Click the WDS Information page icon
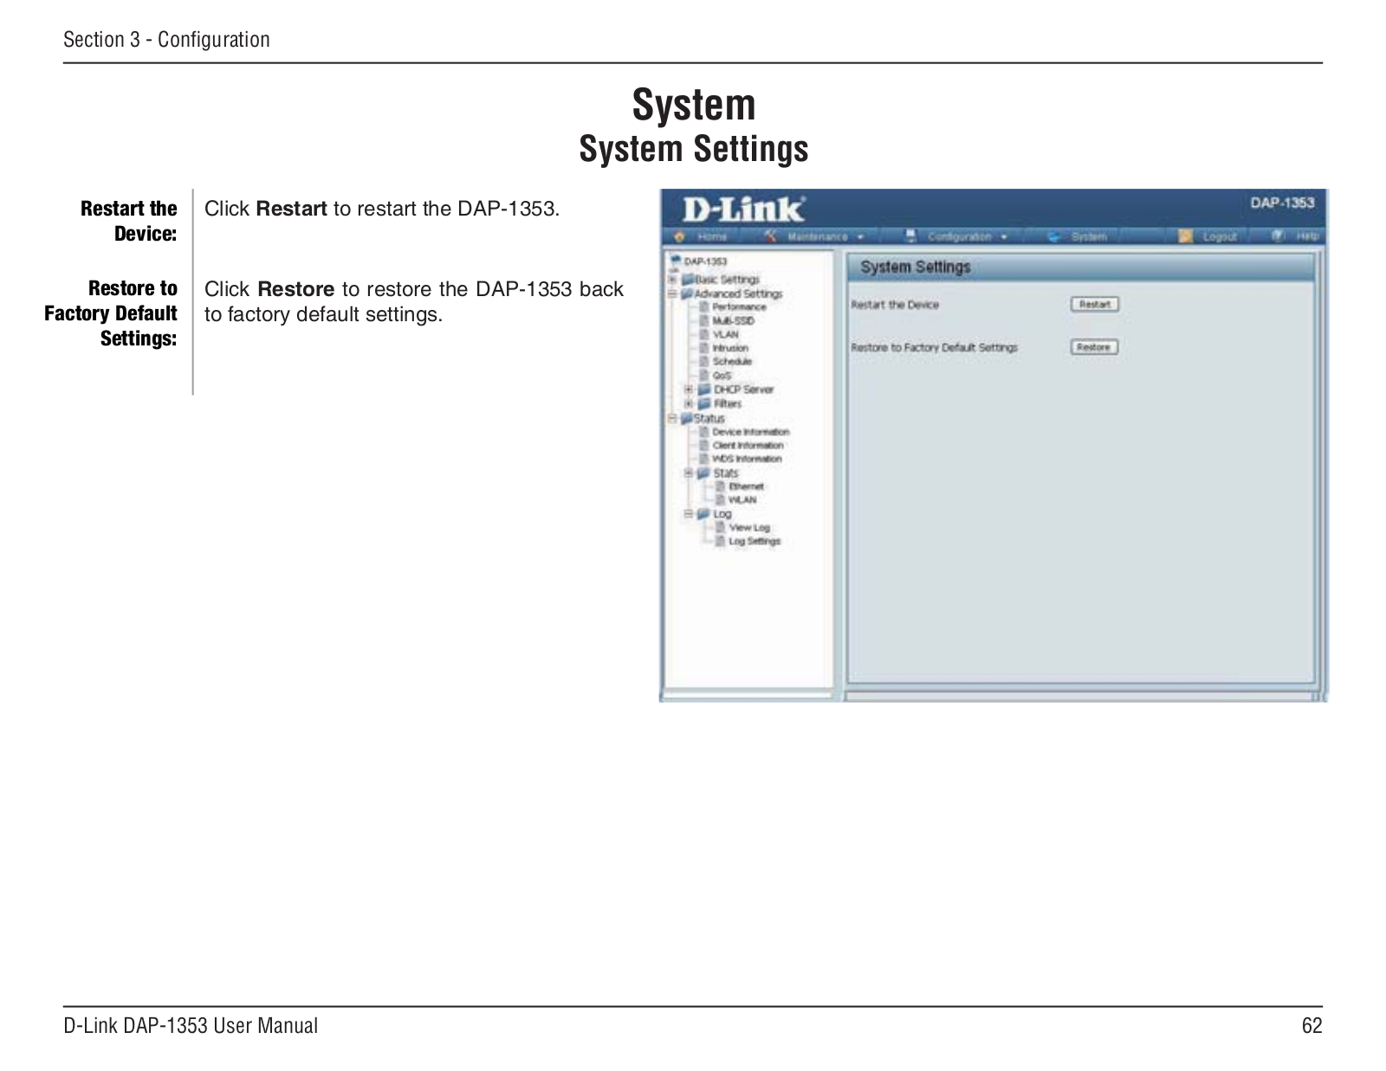This screenshot has width=1386, height=1071. [704, 459]
